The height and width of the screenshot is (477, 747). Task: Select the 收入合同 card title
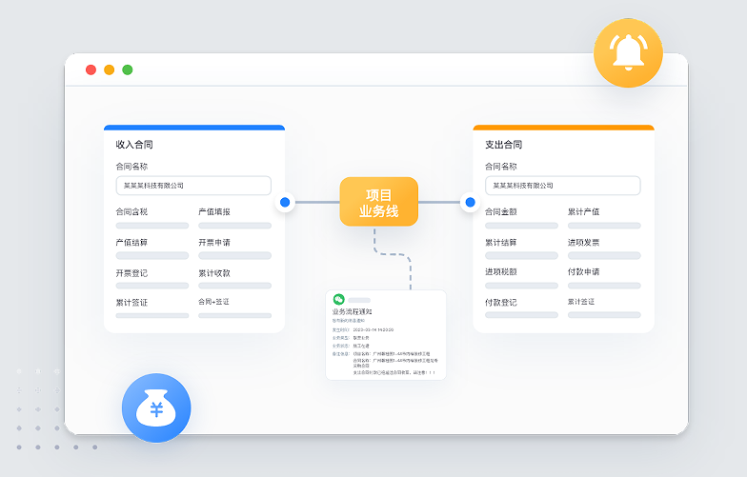(134, 145)
